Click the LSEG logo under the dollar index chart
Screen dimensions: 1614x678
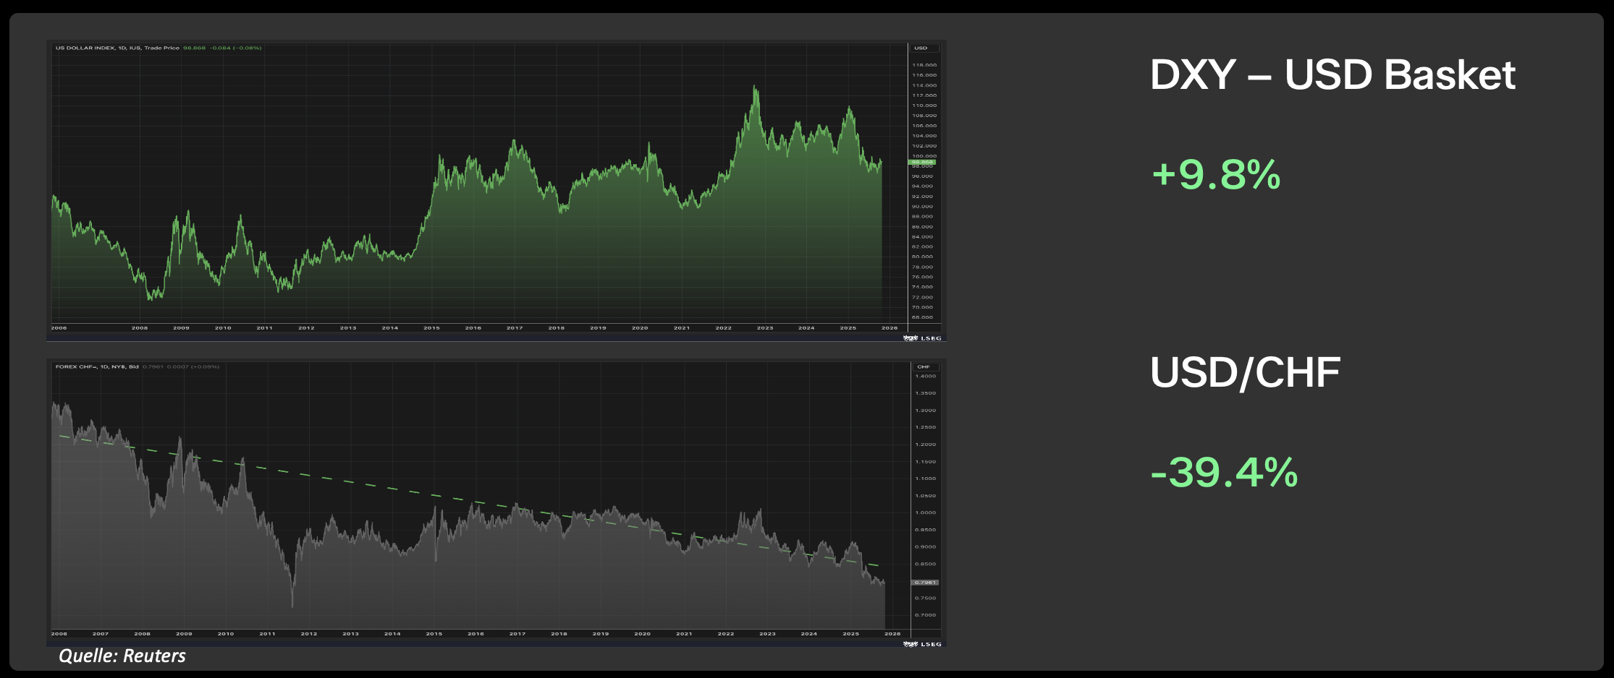click(x=923, y=338)
